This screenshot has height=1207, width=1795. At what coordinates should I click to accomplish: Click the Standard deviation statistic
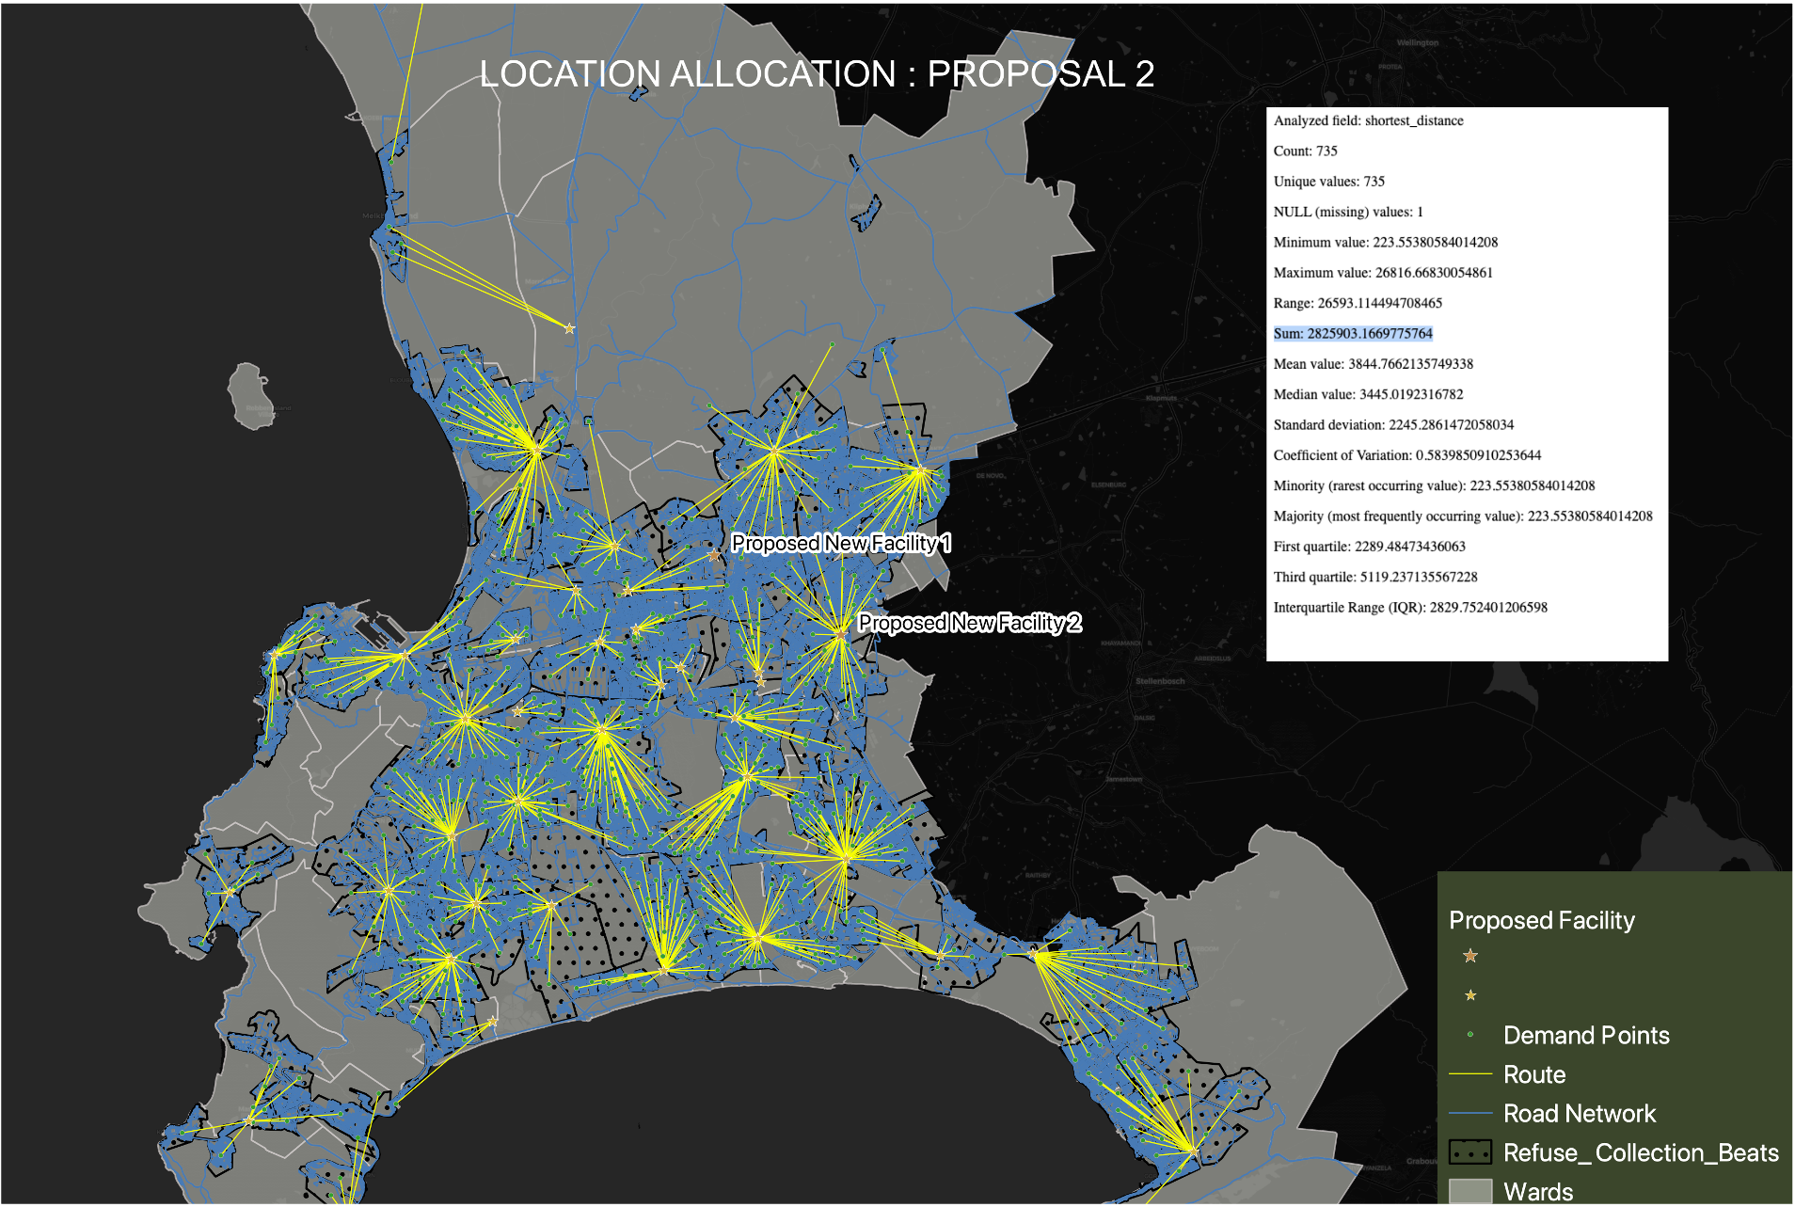[1393, 425]
